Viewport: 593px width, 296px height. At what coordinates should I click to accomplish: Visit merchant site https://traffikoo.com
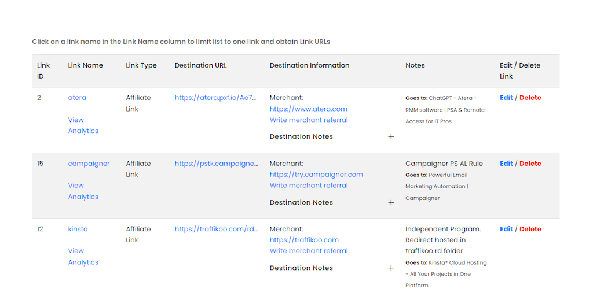(304, 240)
